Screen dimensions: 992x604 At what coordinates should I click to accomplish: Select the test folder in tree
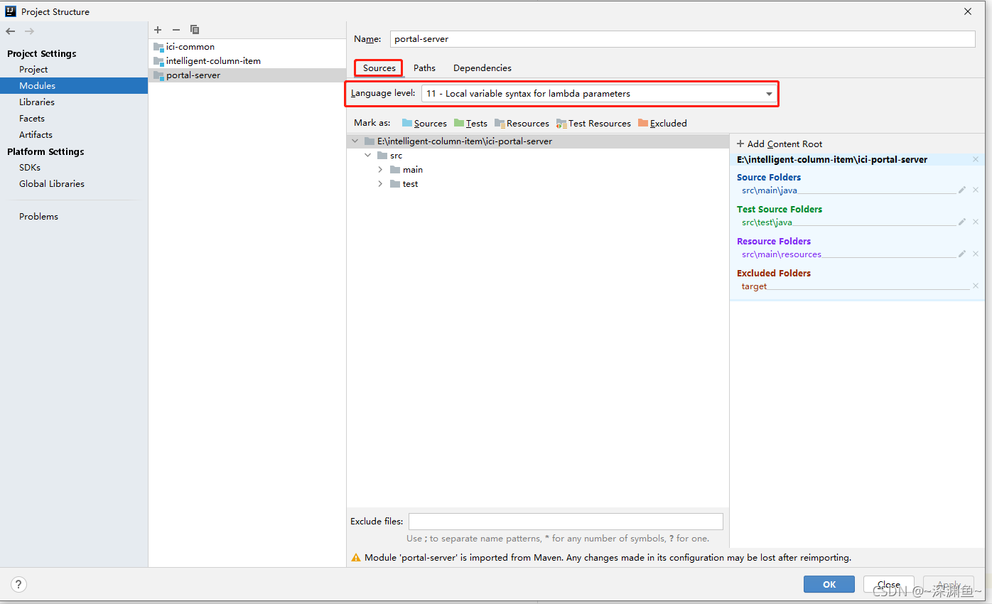404,183
